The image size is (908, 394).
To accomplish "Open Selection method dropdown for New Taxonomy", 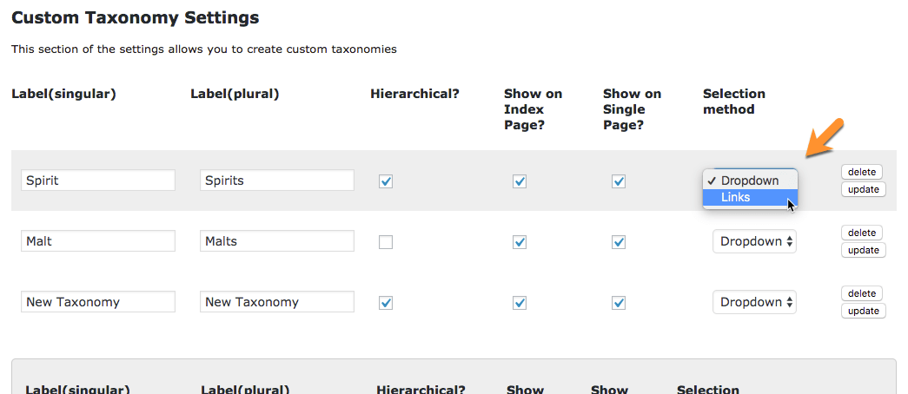I will click(754, 302).
